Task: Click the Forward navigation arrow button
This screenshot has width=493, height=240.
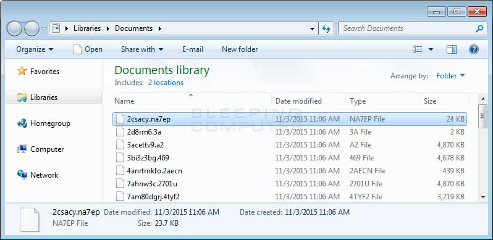Action: (32, 28)
